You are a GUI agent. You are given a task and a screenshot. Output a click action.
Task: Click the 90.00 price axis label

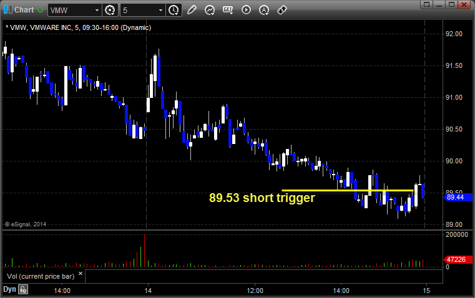point(454,161)
